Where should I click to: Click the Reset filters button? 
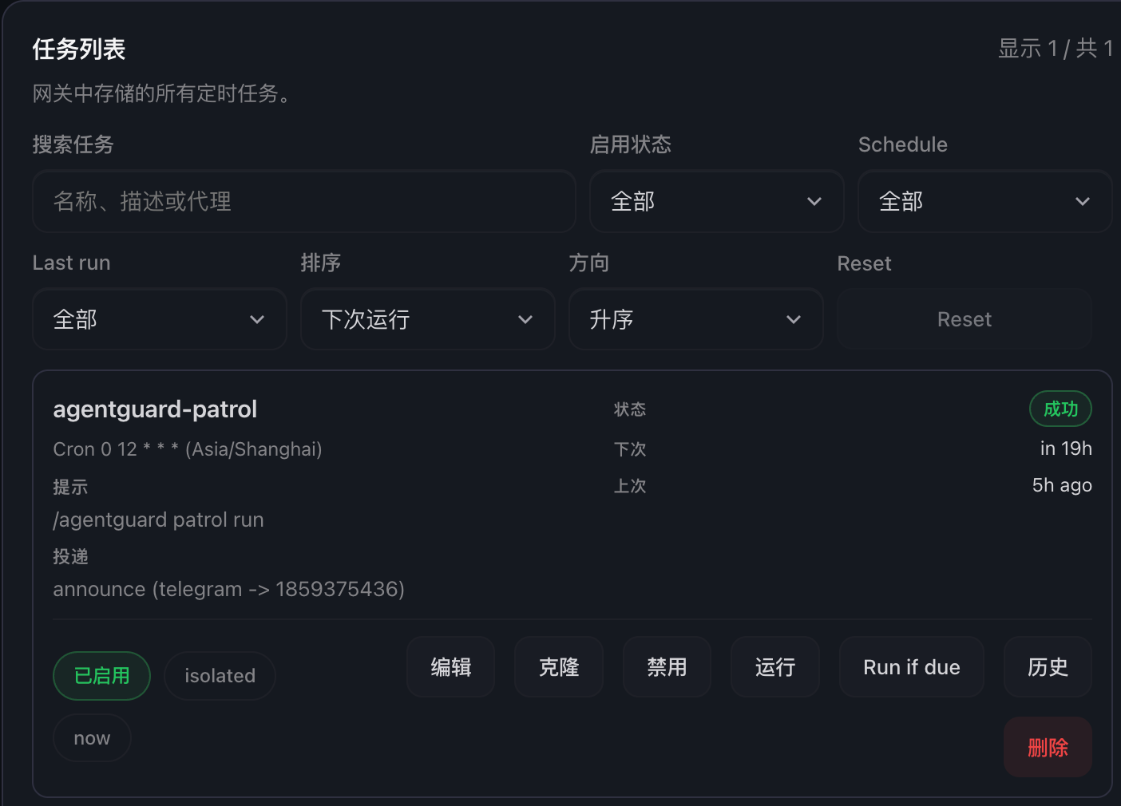click(x=964, y=319)
